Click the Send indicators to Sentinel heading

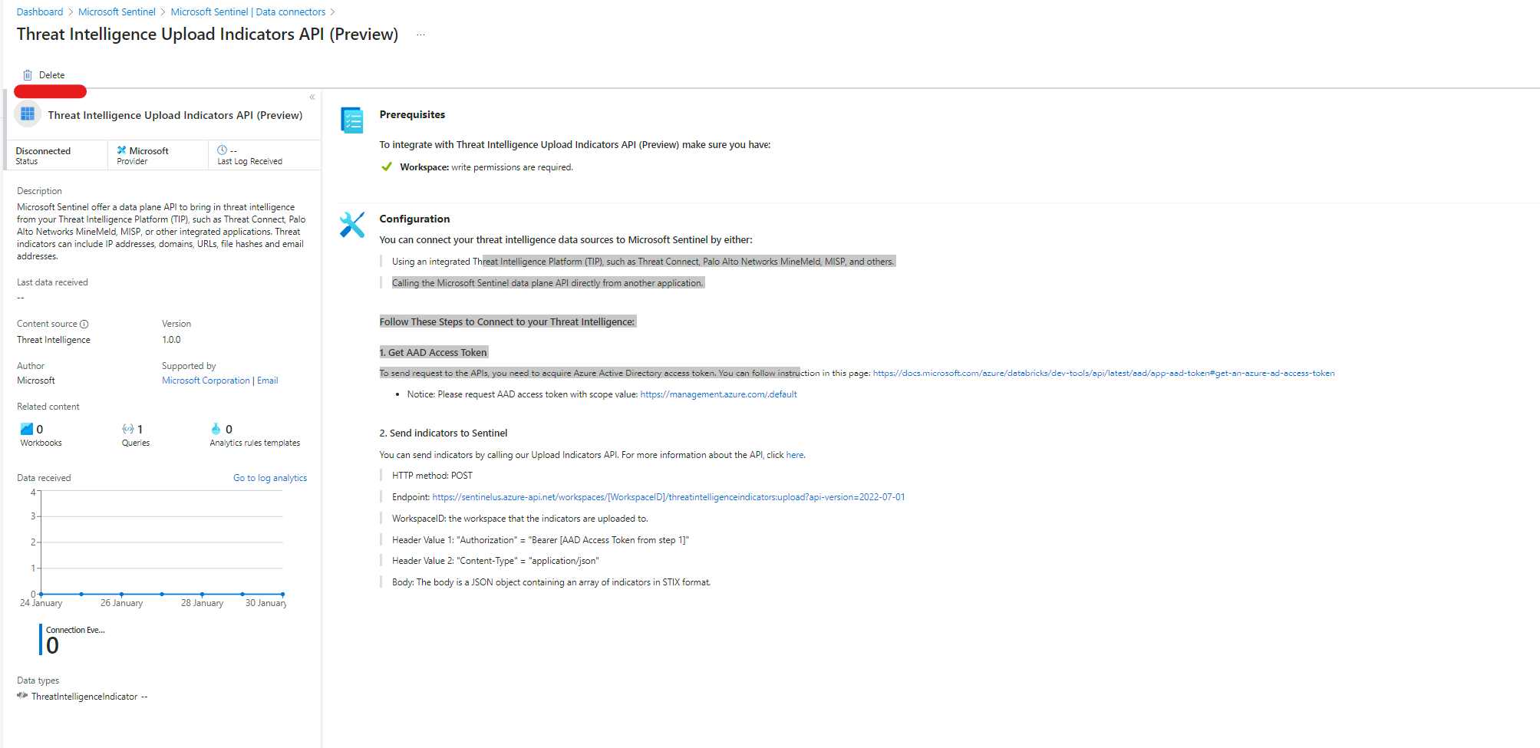click(x=444, y=433)
